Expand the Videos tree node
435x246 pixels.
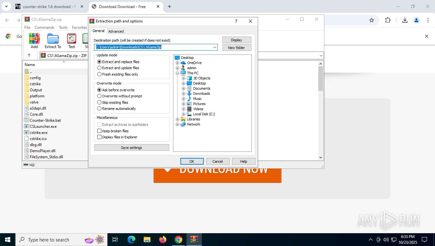pyautogui.click(x=184, y=109)
